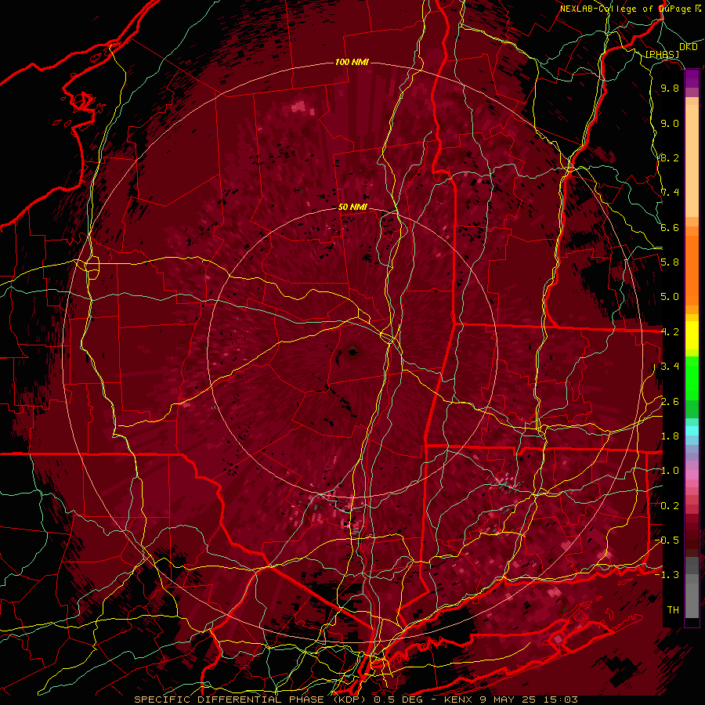This screenshot has height=705, width=705.
Task: Click the 9.8 value on the scale
Action: tap(670, 89)
